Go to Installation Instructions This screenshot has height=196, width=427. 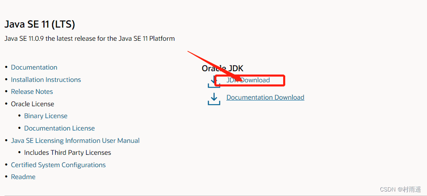point(46,80)
